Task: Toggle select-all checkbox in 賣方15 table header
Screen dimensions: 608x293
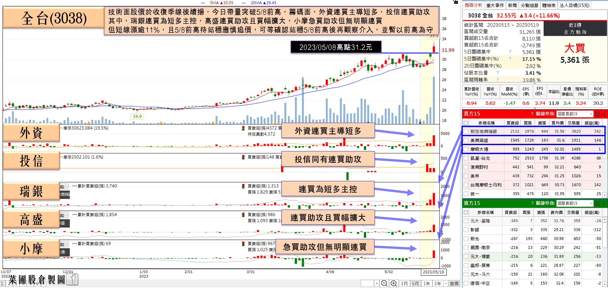Action: click(466, 212)
